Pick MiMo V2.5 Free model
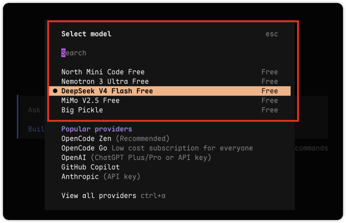Viewport: 346px width, 223px height. (x=169, y=100)
